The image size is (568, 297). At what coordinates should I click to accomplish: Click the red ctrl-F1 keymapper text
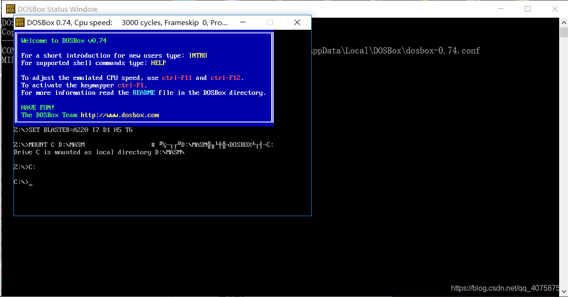[131, 86]
